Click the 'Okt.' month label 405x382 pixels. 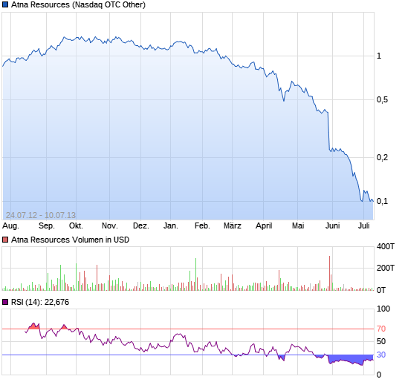[76, 226]
